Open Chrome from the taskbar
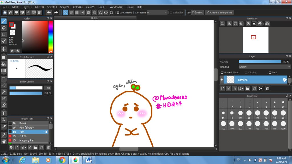Image resolution: width=292 pixels, height=164 pixels. click(x=62, y=160)
